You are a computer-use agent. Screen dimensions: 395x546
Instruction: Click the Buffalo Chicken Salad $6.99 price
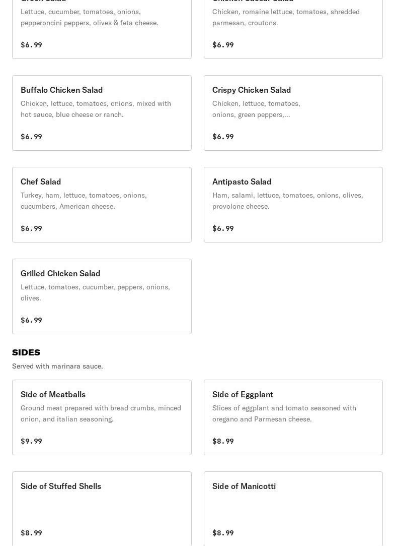[31, 137]
